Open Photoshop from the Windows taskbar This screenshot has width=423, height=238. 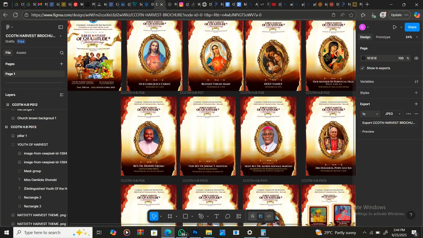coord(195,232)
